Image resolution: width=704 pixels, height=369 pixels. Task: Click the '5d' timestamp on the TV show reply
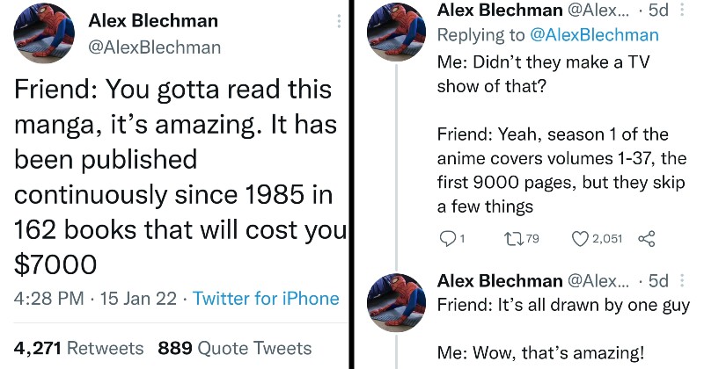(657, 11)
